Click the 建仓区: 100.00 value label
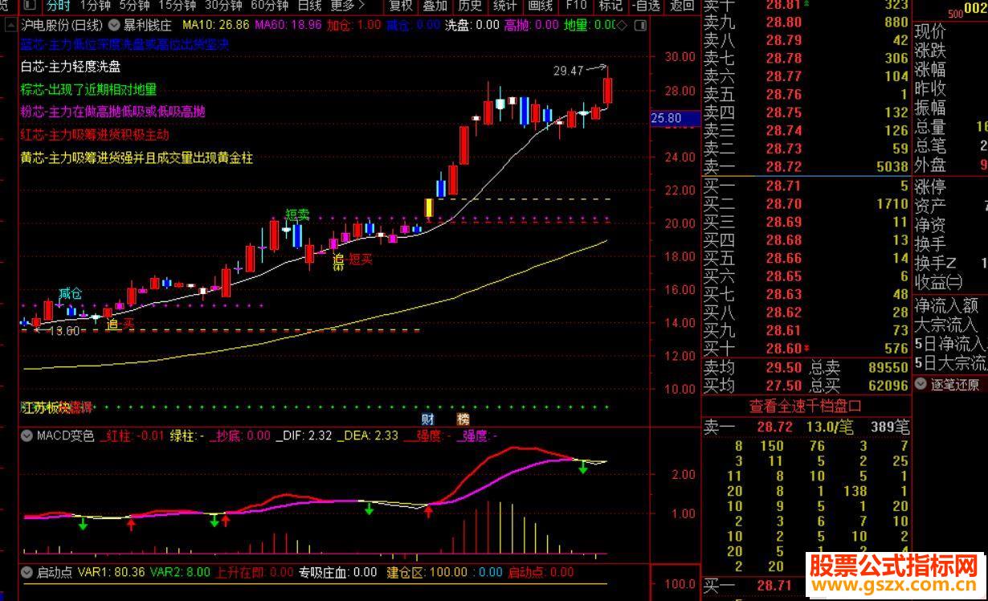The height and width of the screenshot is (601, 988). point(427,572)
